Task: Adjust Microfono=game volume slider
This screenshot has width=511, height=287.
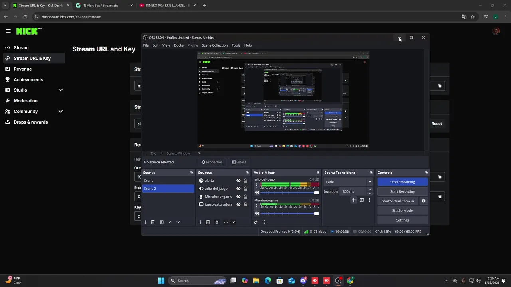Action: pyautogui.click(x=290, y=214)
